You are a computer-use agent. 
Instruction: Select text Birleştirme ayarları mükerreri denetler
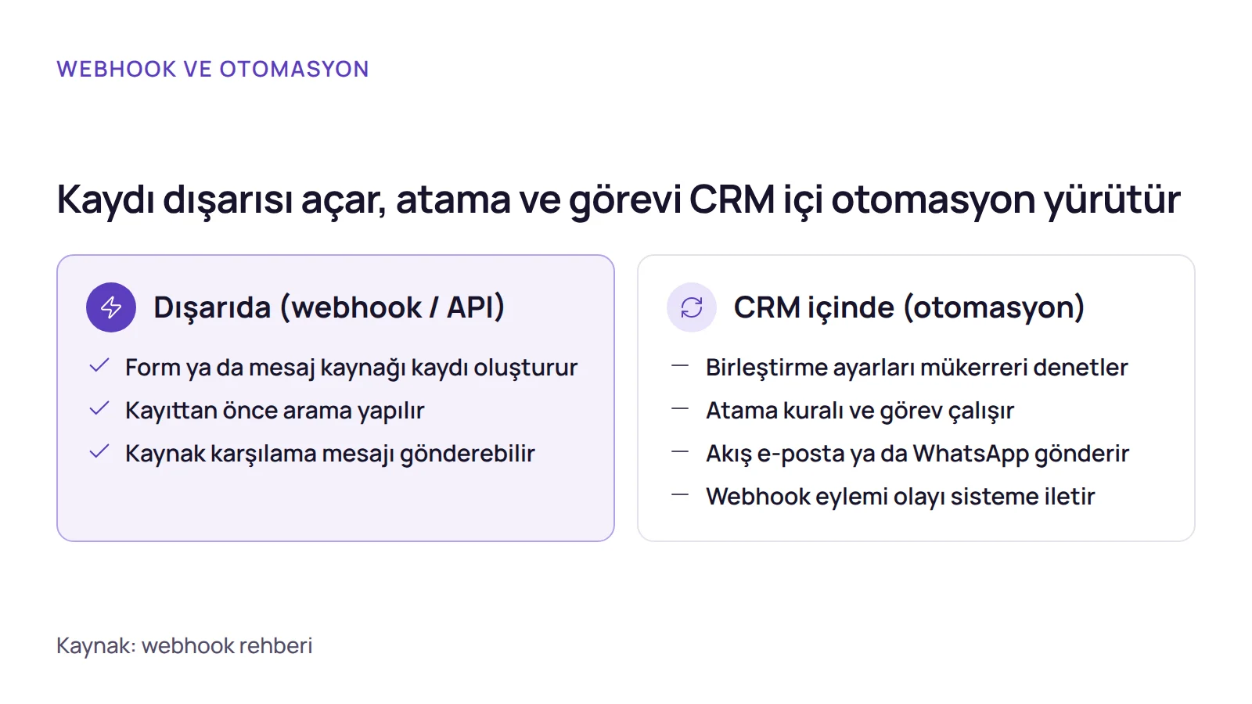coord(917,368)
